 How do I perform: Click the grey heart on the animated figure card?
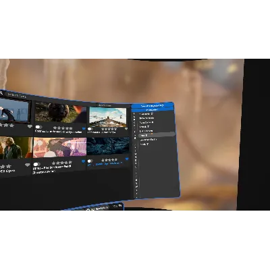(x=30, y=127)
